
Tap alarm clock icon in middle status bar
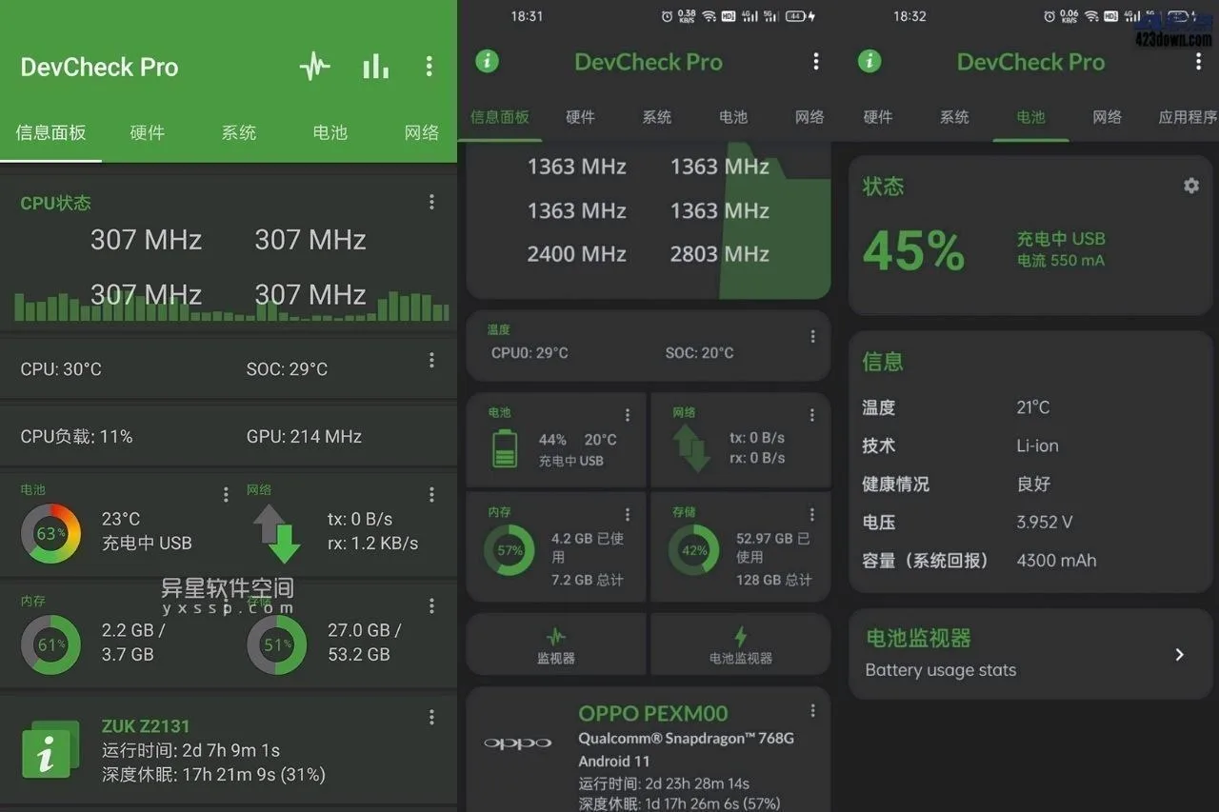point(667,16)
